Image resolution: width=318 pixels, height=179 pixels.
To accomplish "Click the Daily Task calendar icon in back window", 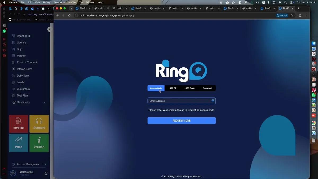I will (13, 76).
